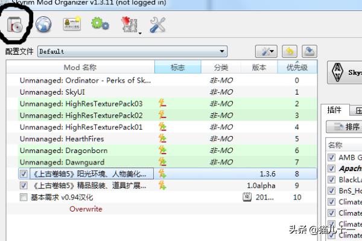Select the Overwrite entry in mod list

pos(86,209)
